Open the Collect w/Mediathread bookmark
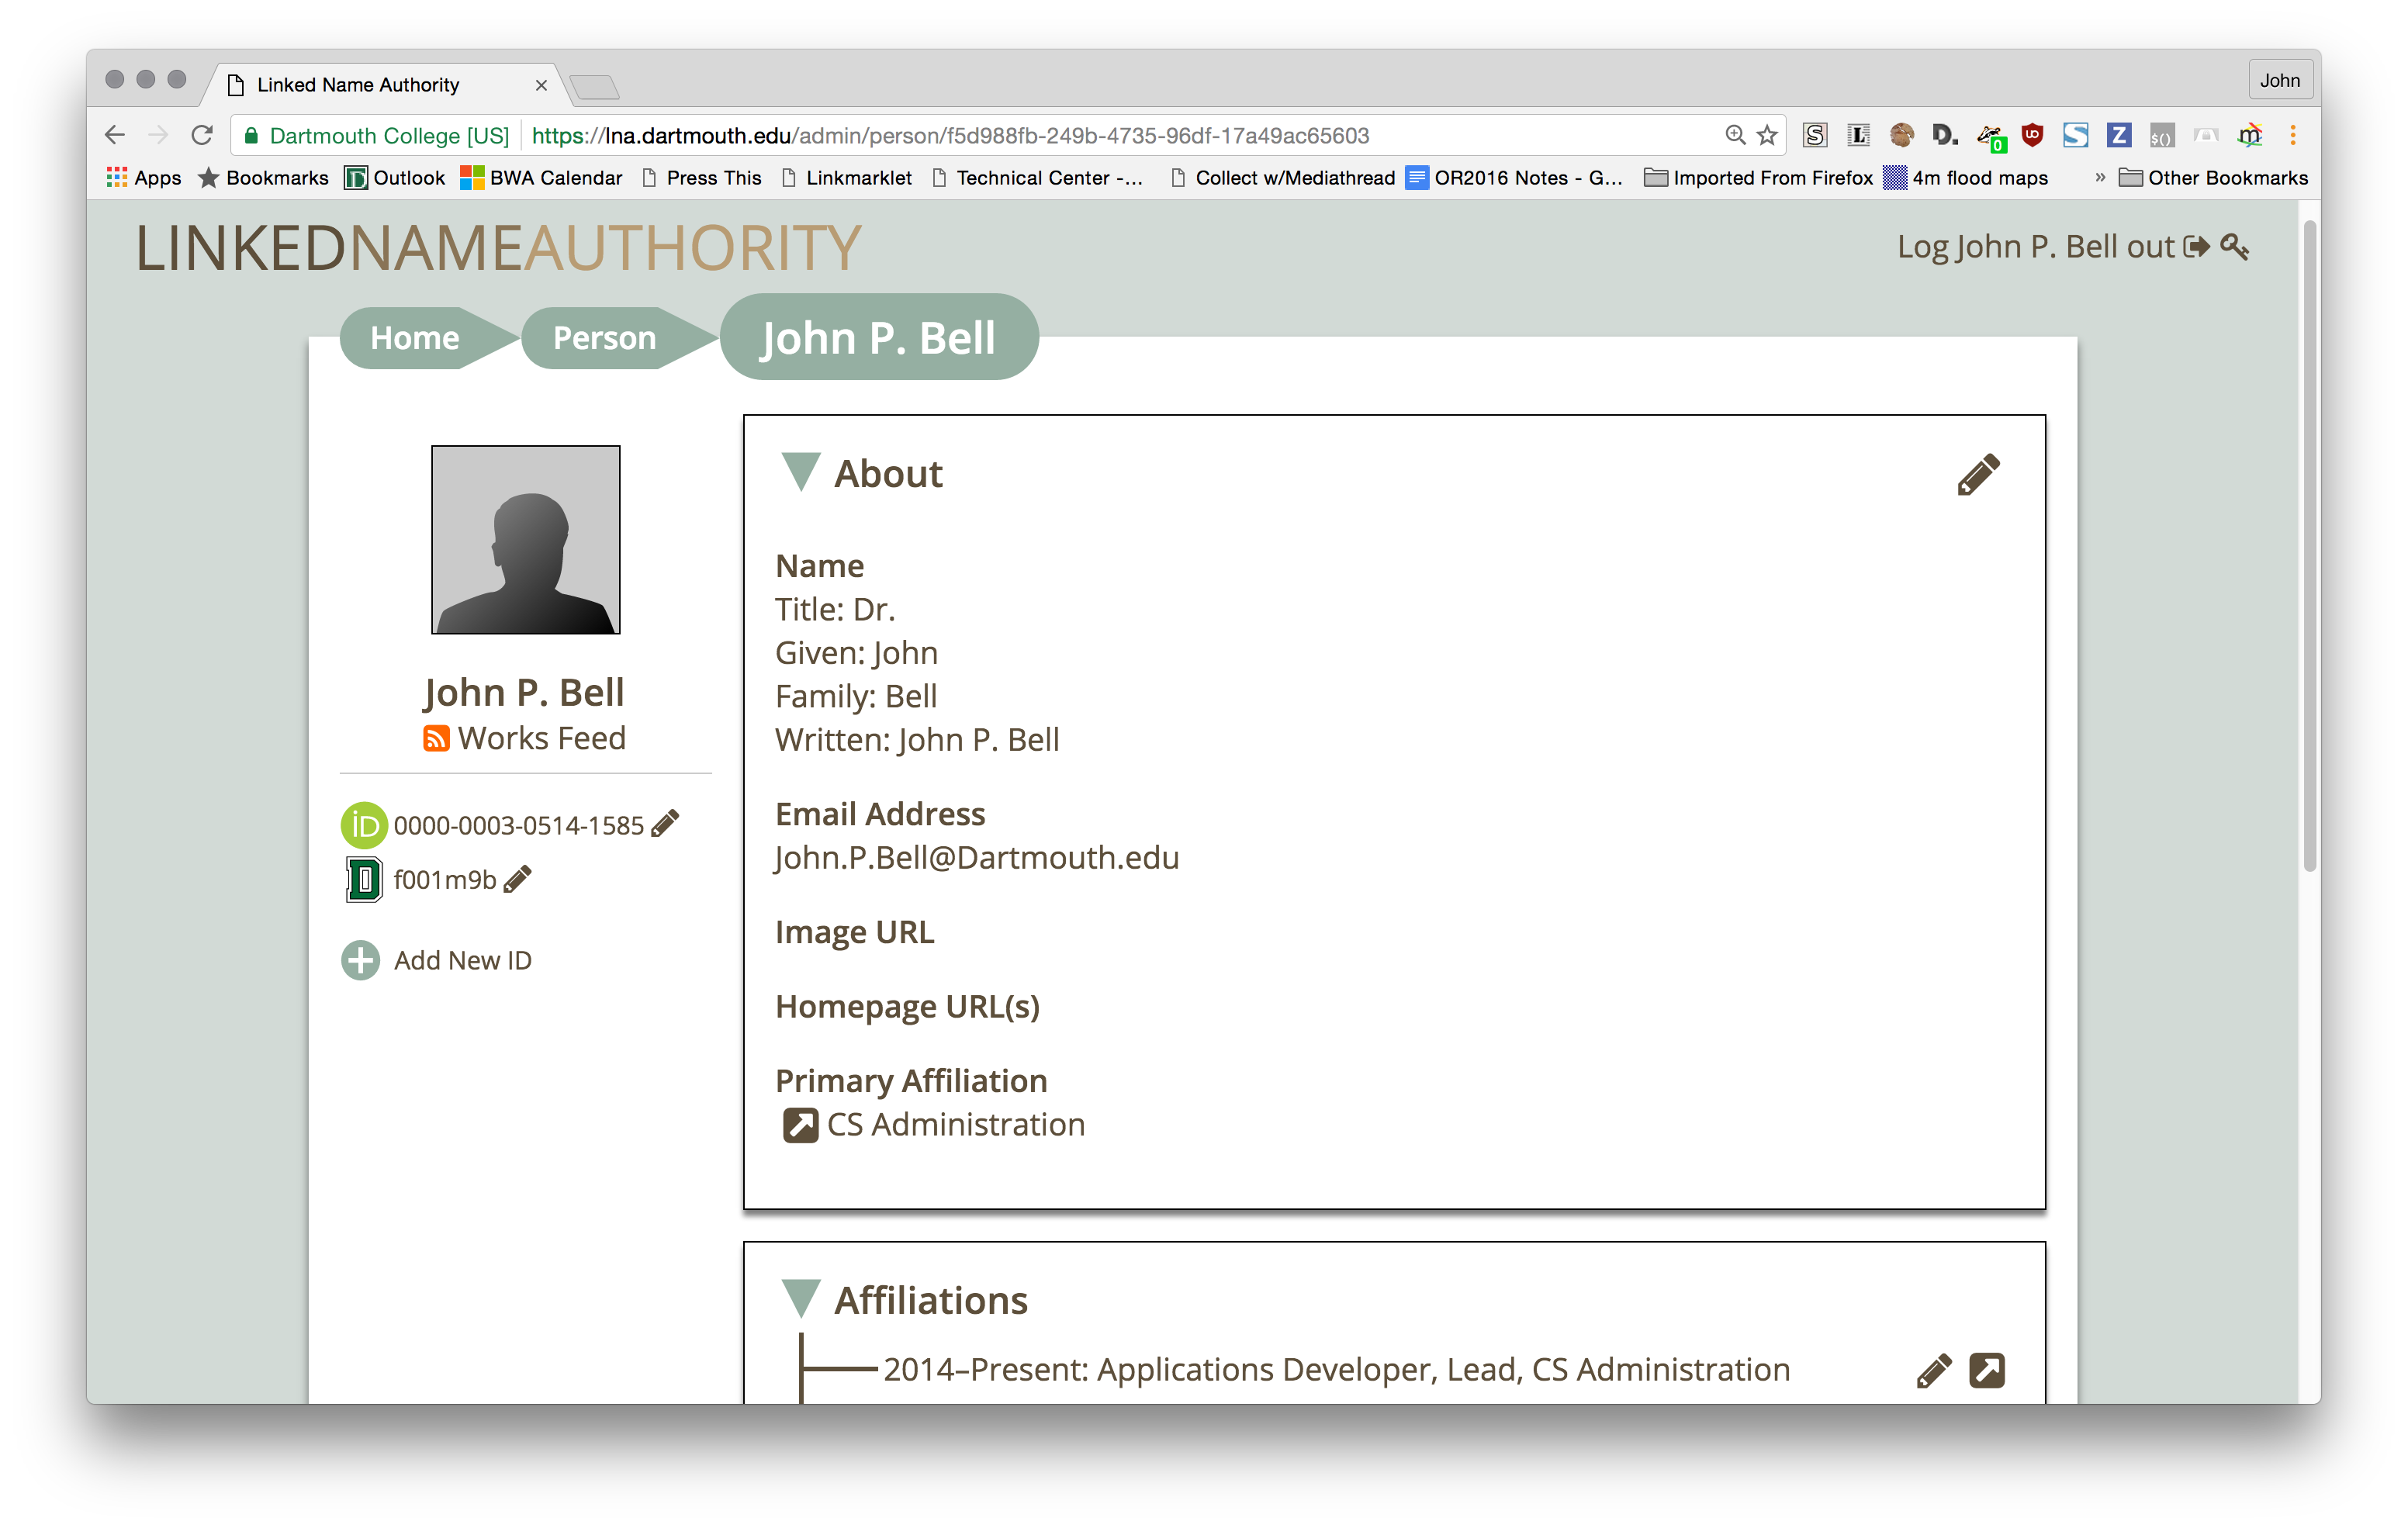This screenshot has height=1528, width=2408. click(1282, 178)
